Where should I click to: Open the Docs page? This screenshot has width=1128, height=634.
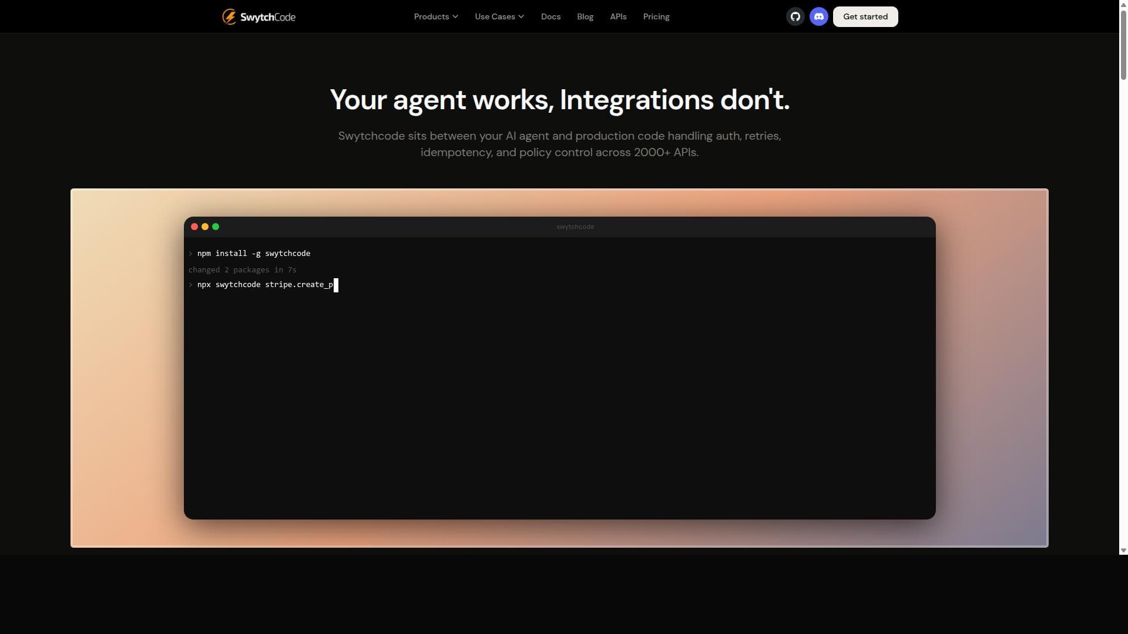coord(550,16)
